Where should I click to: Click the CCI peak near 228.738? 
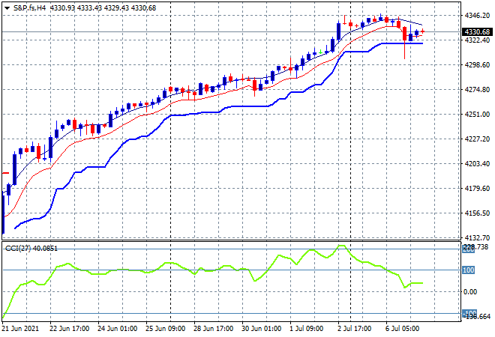pyautogui.click(x=341, y=246)
